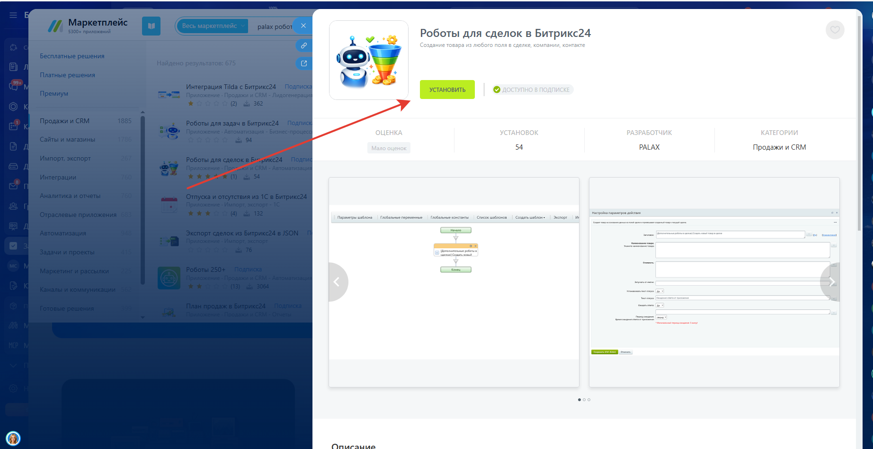Click the MC circle icon in sidebar
The height and width of the screenshot is (449, 873).
pos(13,266)
